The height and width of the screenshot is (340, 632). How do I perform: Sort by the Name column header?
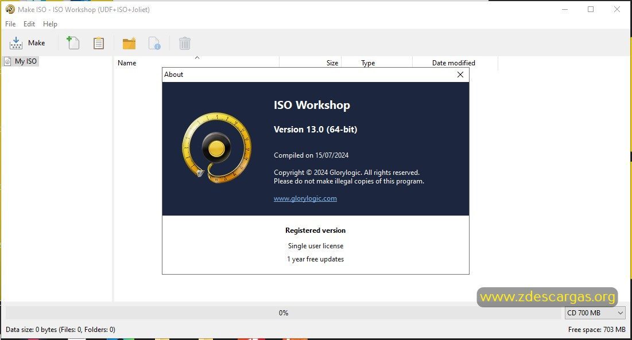tap(197, 62)
